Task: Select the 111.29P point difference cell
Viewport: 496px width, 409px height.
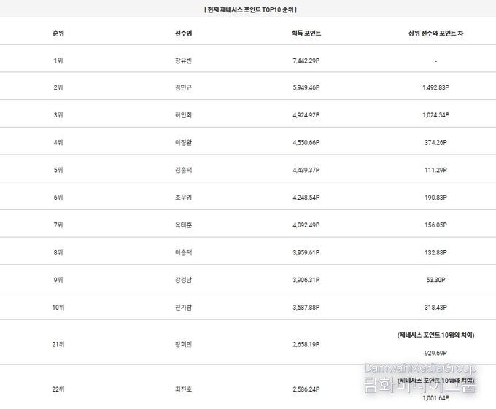Action: [435, 170]
